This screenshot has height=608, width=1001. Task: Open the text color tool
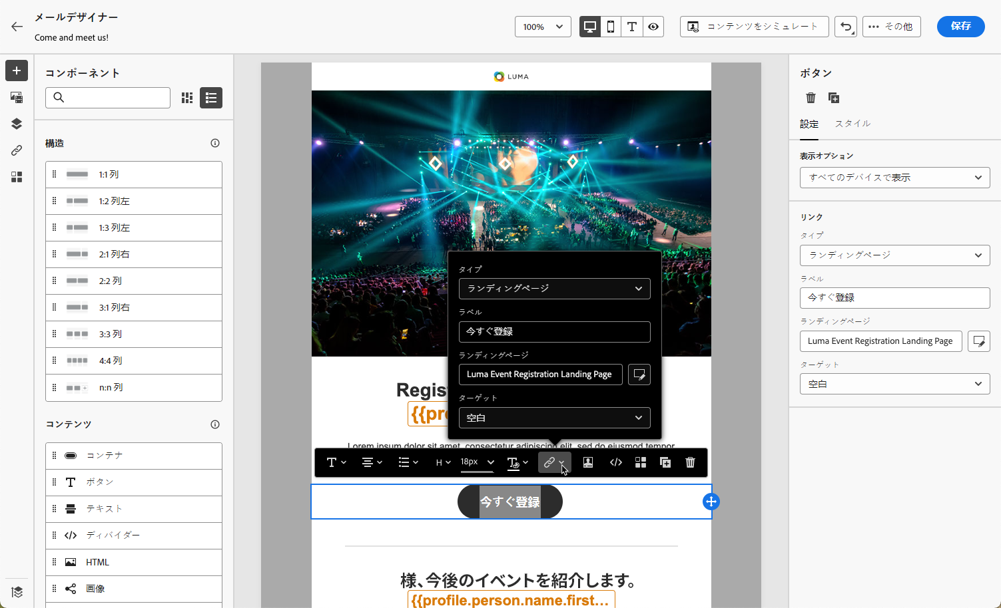click(x=517, y=462)
